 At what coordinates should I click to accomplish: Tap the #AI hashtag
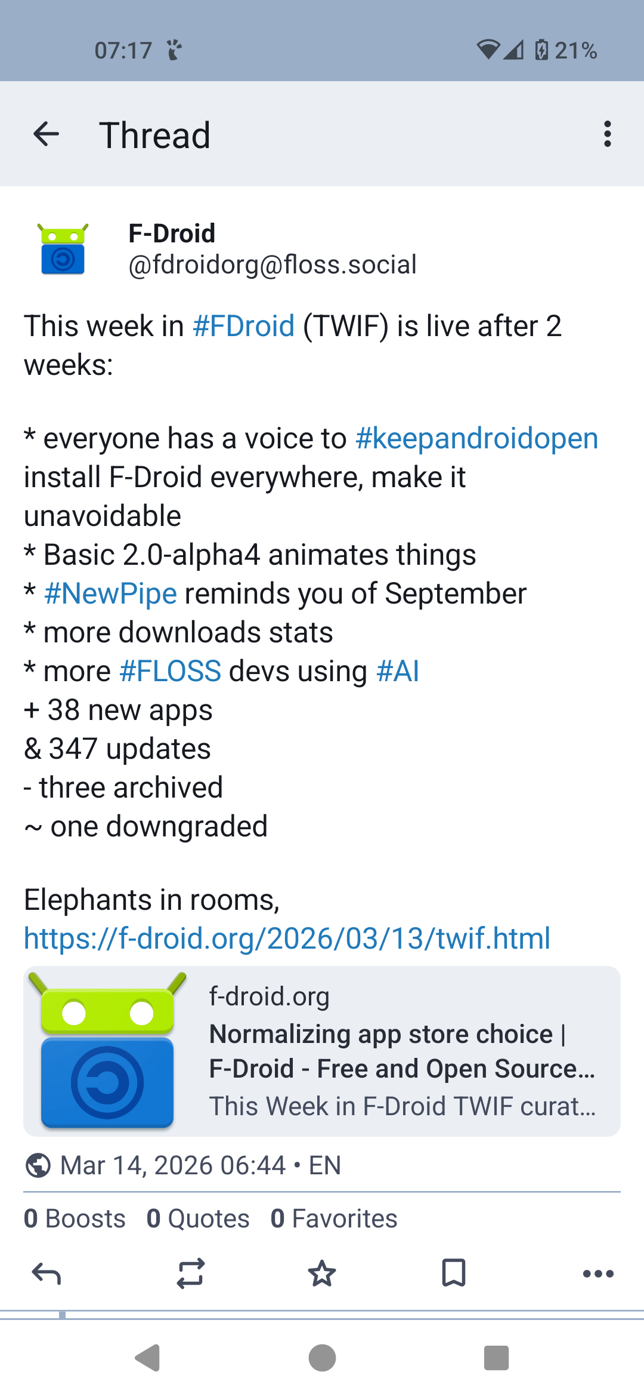[x=398, y=672]
